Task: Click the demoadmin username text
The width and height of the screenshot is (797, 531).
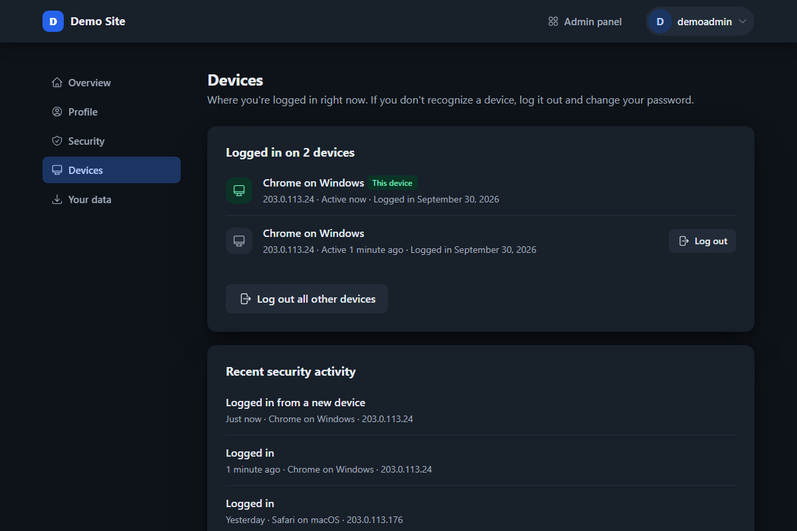Action: coord(705,21)
